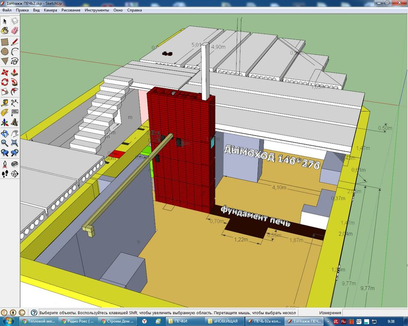The width and height of the screenshot is (408, 326).
Task: Choose the Rectangle drawing tool
Action: (x=4, y=42)
